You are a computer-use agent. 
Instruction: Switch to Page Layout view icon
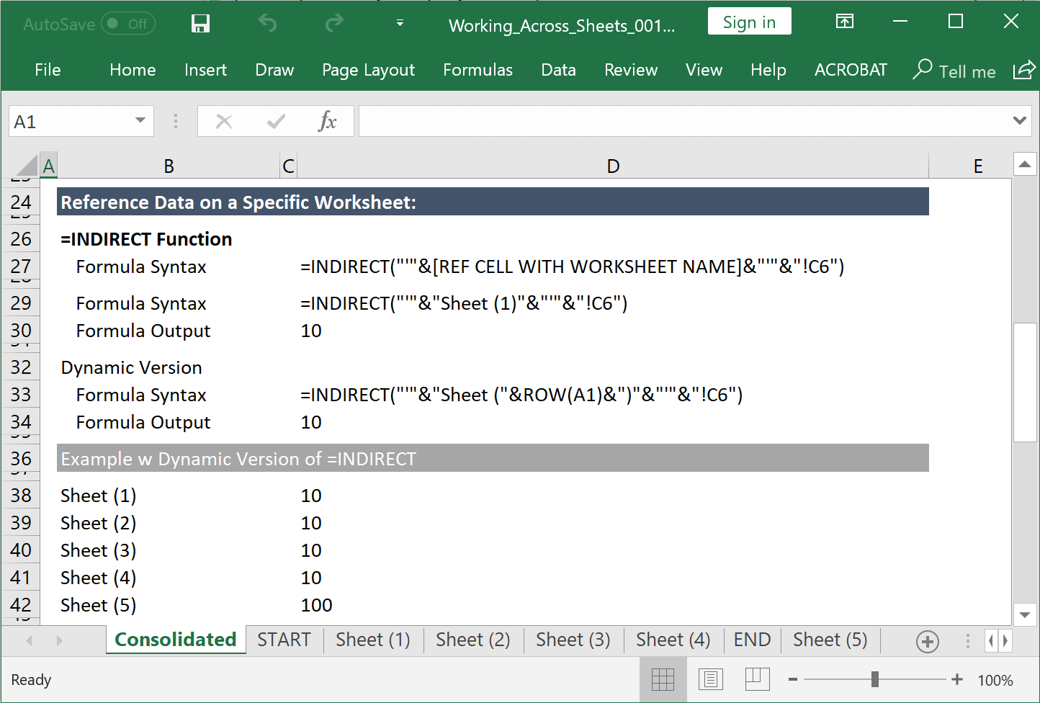coord(710,679)
